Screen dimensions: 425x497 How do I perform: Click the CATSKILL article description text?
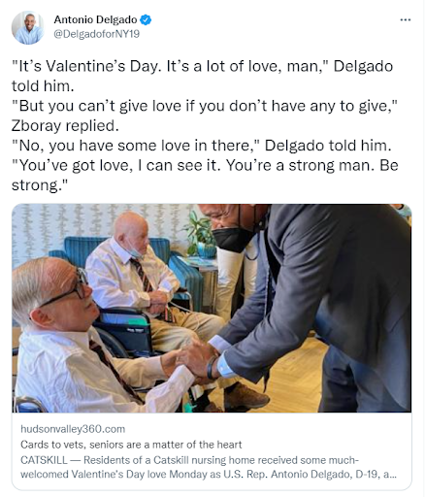(209, 467)
